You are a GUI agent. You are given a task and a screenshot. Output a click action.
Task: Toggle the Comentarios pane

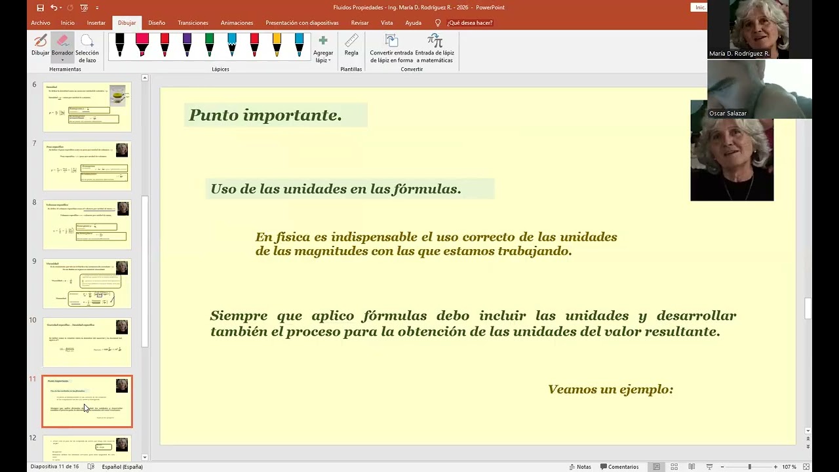coord(618,467)
